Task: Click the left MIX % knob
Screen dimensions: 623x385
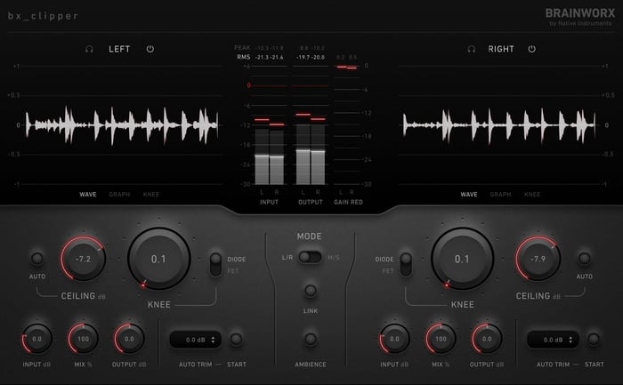Action: [x=83, y=339]
